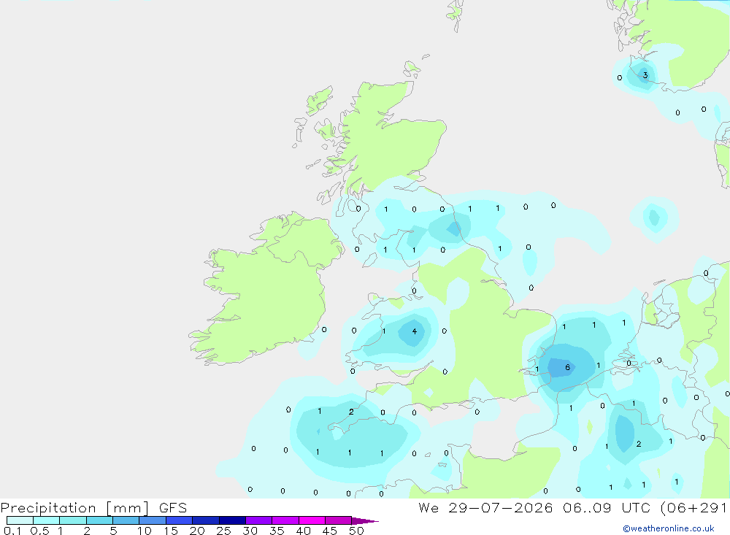Select the 5–10 mm legend color swatch
The image size is (730, 535).
click(x=126, y=520)
